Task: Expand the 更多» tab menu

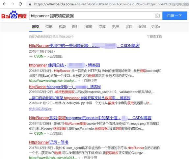Action: click(156, 27)
